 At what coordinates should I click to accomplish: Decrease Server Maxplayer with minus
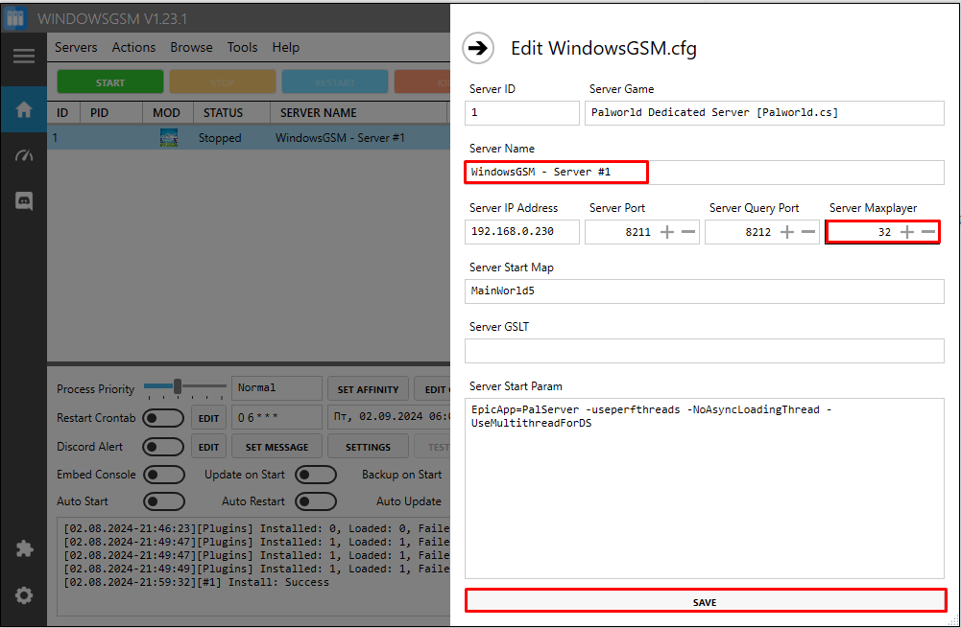(x=928, y=232)
